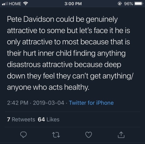Open the share sheet via upload icon
Screen dimensions: 145x144
[x=121, y=135]
